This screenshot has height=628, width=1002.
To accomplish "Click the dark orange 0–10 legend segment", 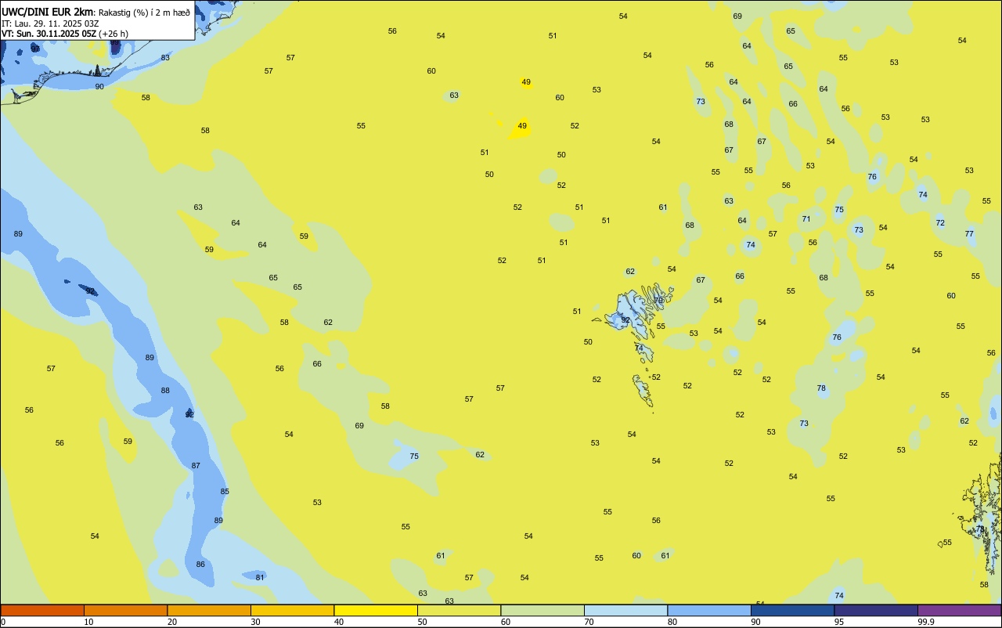I will coord(42,610).
